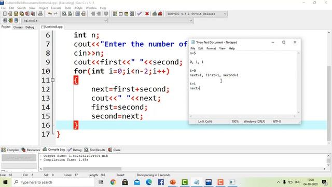
Task: Switch to the Classes tab in sidebar
Action: click(x=18, y=27)
